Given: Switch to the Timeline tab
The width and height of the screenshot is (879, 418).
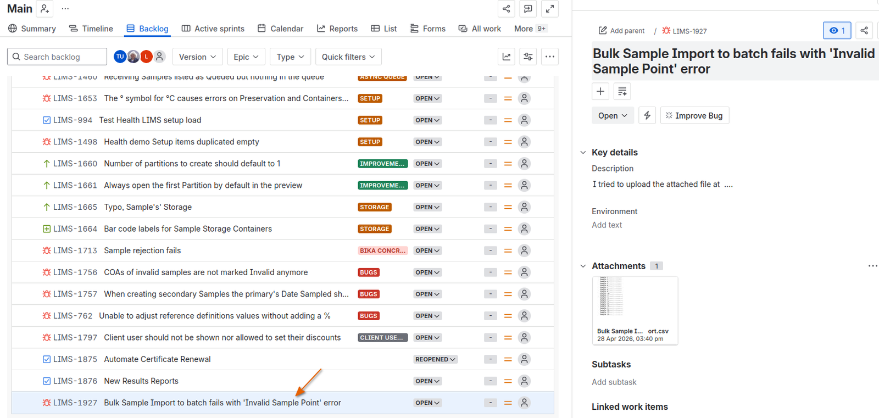Looking at the screenshot, I should (x=91, y=29).
